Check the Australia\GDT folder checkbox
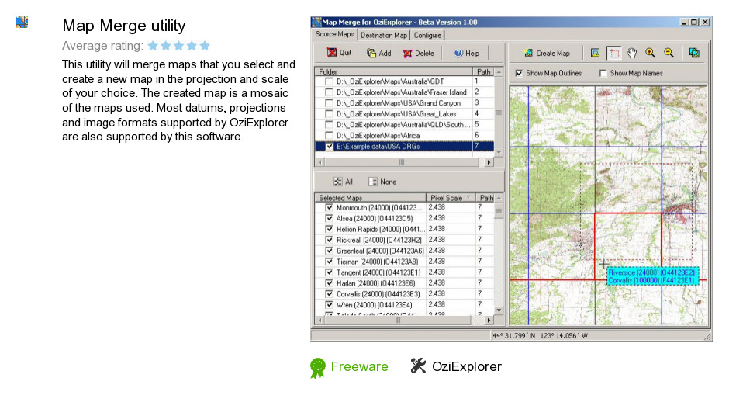 [329, 81]
